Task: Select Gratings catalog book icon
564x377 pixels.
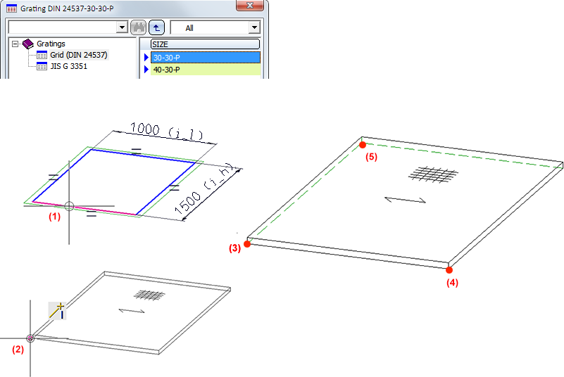Action: click(27, 44)
